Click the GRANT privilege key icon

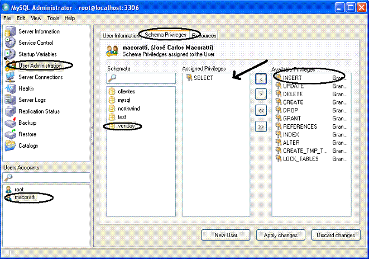coord(279,118)
